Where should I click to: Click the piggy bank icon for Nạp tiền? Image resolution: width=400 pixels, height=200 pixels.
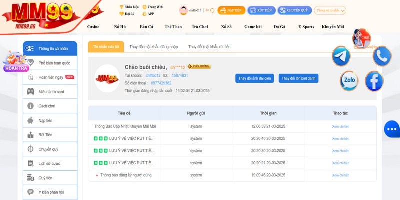[x=30, y=120]
